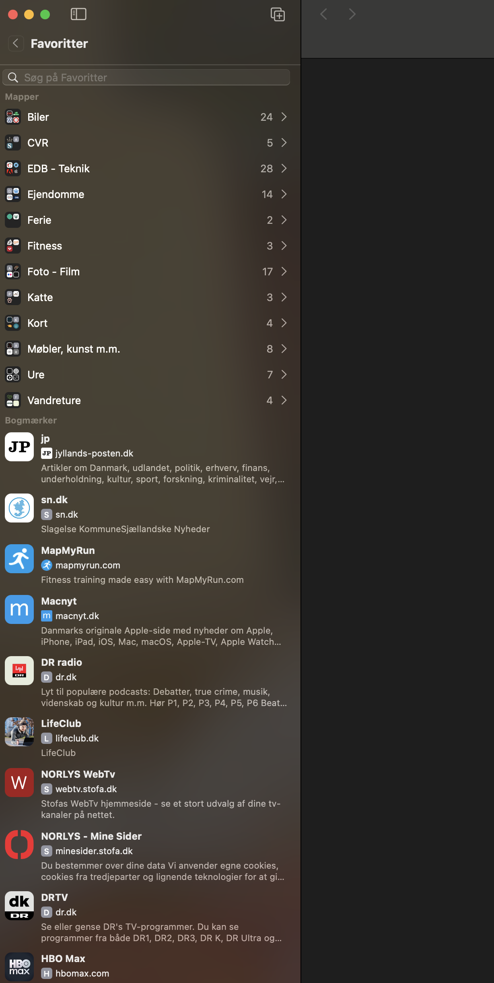Toggle the sidebar visibility icon
The height and width of the screenshot is (983, 494).
[78, 14]
